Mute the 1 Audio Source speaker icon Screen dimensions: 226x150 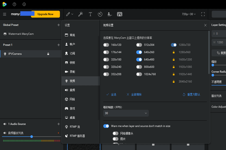5,124
